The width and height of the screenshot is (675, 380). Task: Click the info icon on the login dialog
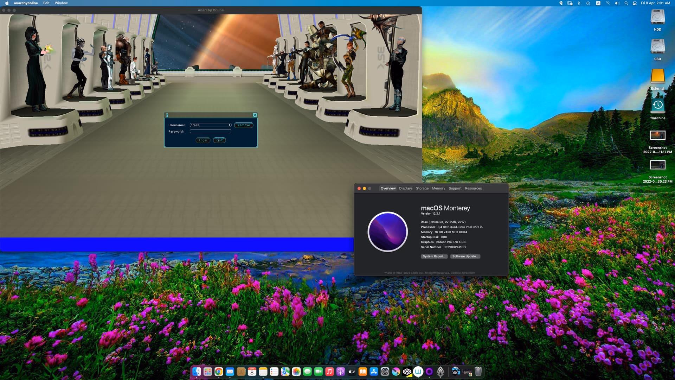167,115
